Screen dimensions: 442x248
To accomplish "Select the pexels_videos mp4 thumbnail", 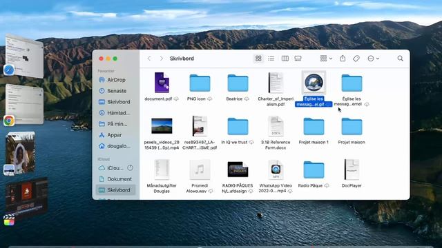I will (x=162, y=126).
